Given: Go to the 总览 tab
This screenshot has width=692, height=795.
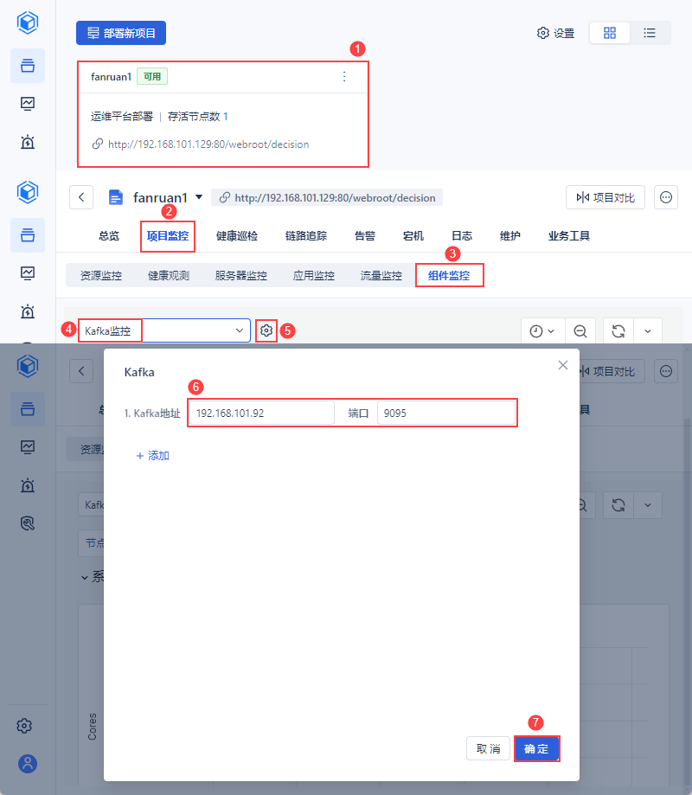Looking at the screenshot, I should (109, 236).
